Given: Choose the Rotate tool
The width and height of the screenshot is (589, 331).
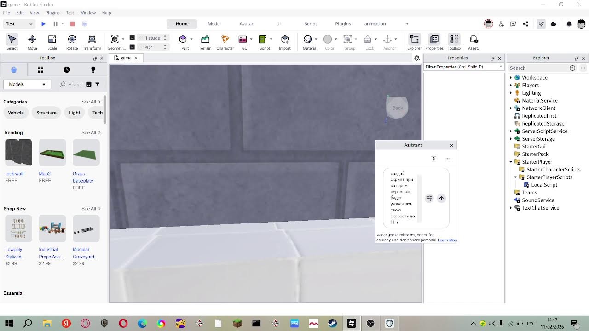Looking at the screenshot, I should pos(72,42).
